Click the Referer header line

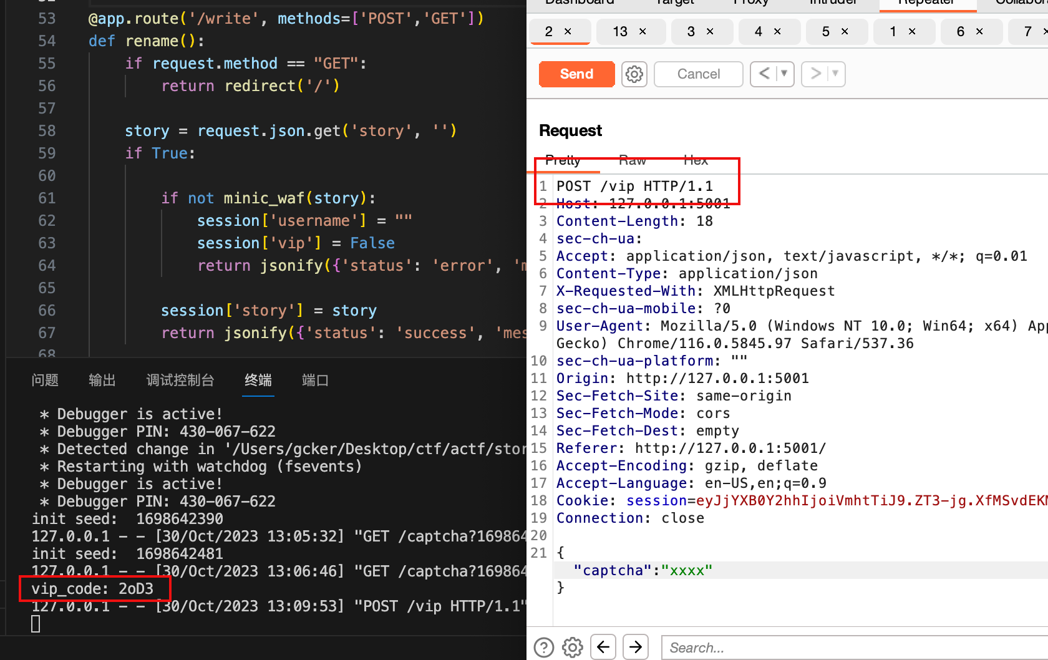pos(691,449)
